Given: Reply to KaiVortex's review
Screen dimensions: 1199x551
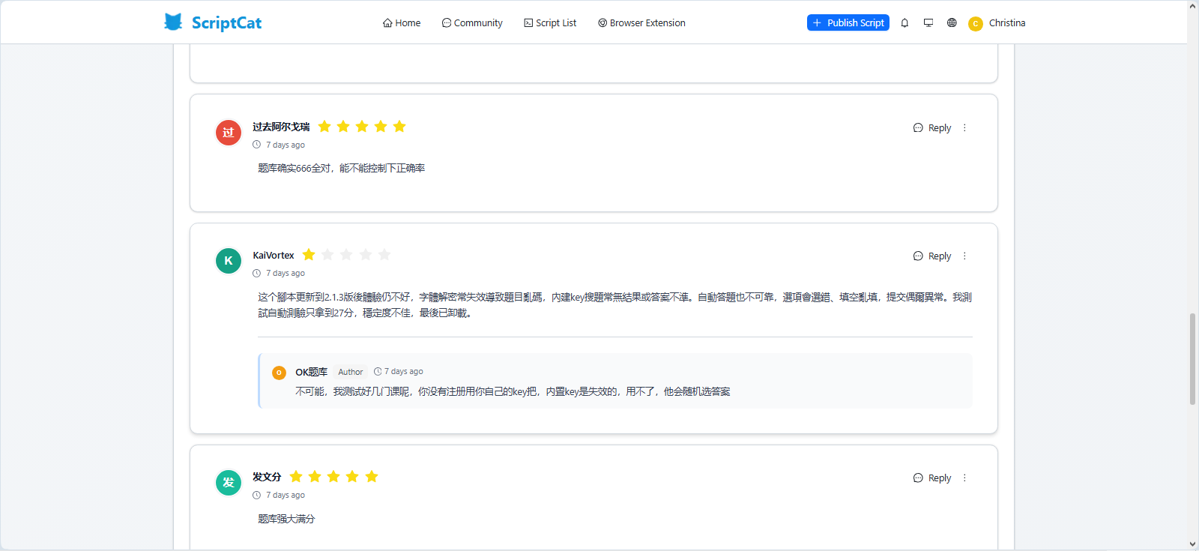Looking at the screenshot, I should coord(932,256).
